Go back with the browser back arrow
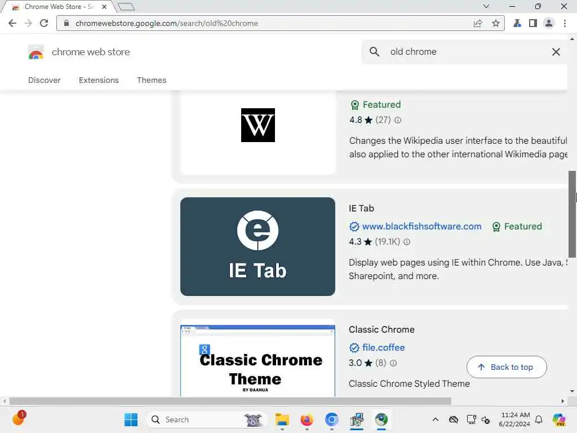This screenshot has height=433, width=577. coord(12,23)
